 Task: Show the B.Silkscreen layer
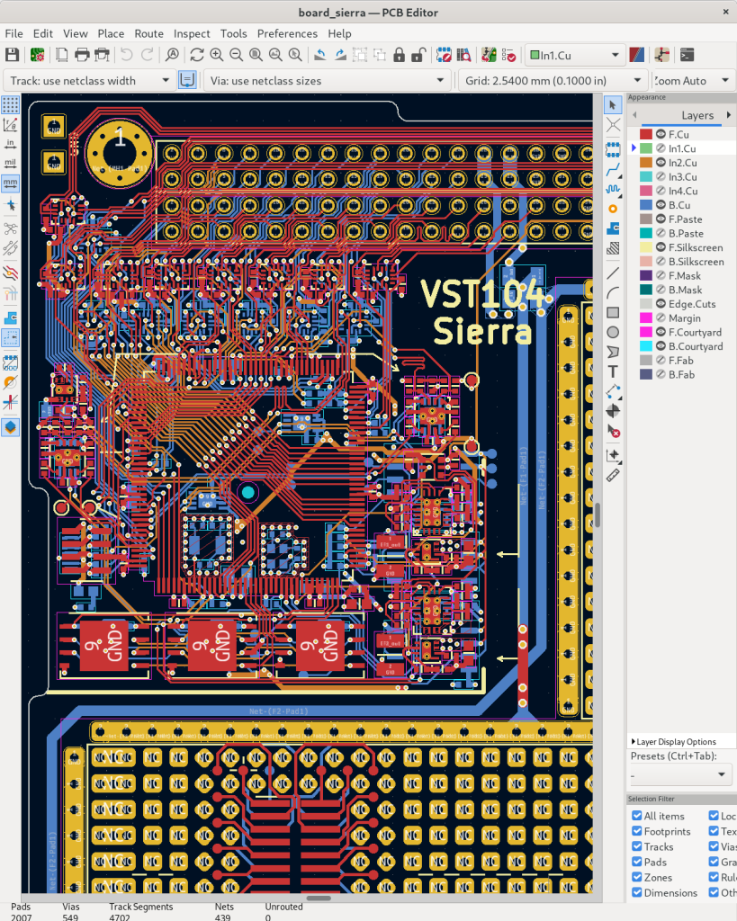click(x=659, y=262)
